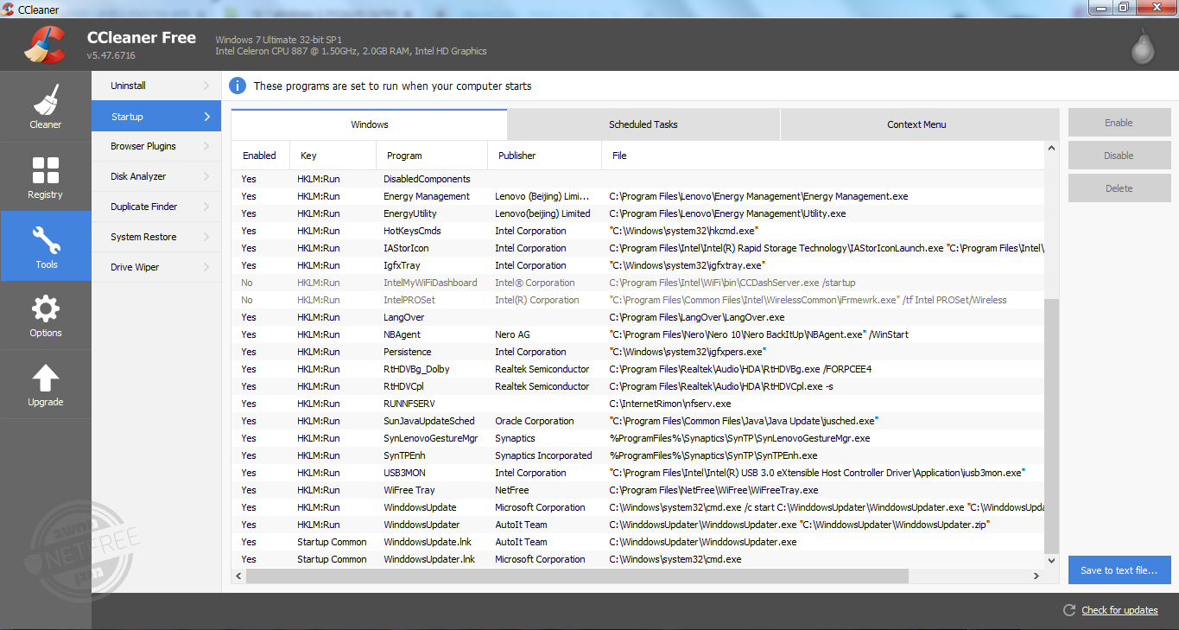Image resolution: width=1179 pixels, height=630 pixels.
Task: Open the Options gear section
Action: click(45, 315)
